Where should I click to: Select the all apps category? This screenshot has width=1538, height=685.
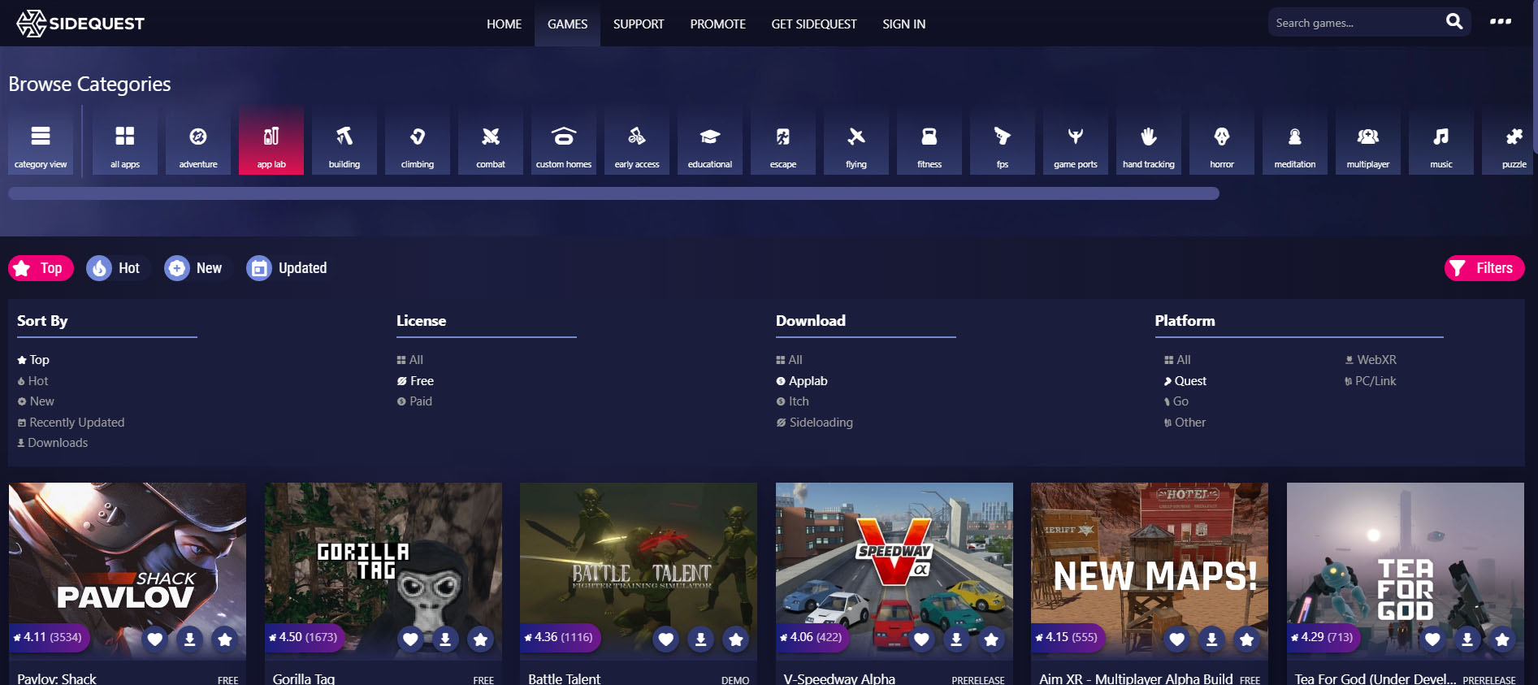tap(125, 141)
